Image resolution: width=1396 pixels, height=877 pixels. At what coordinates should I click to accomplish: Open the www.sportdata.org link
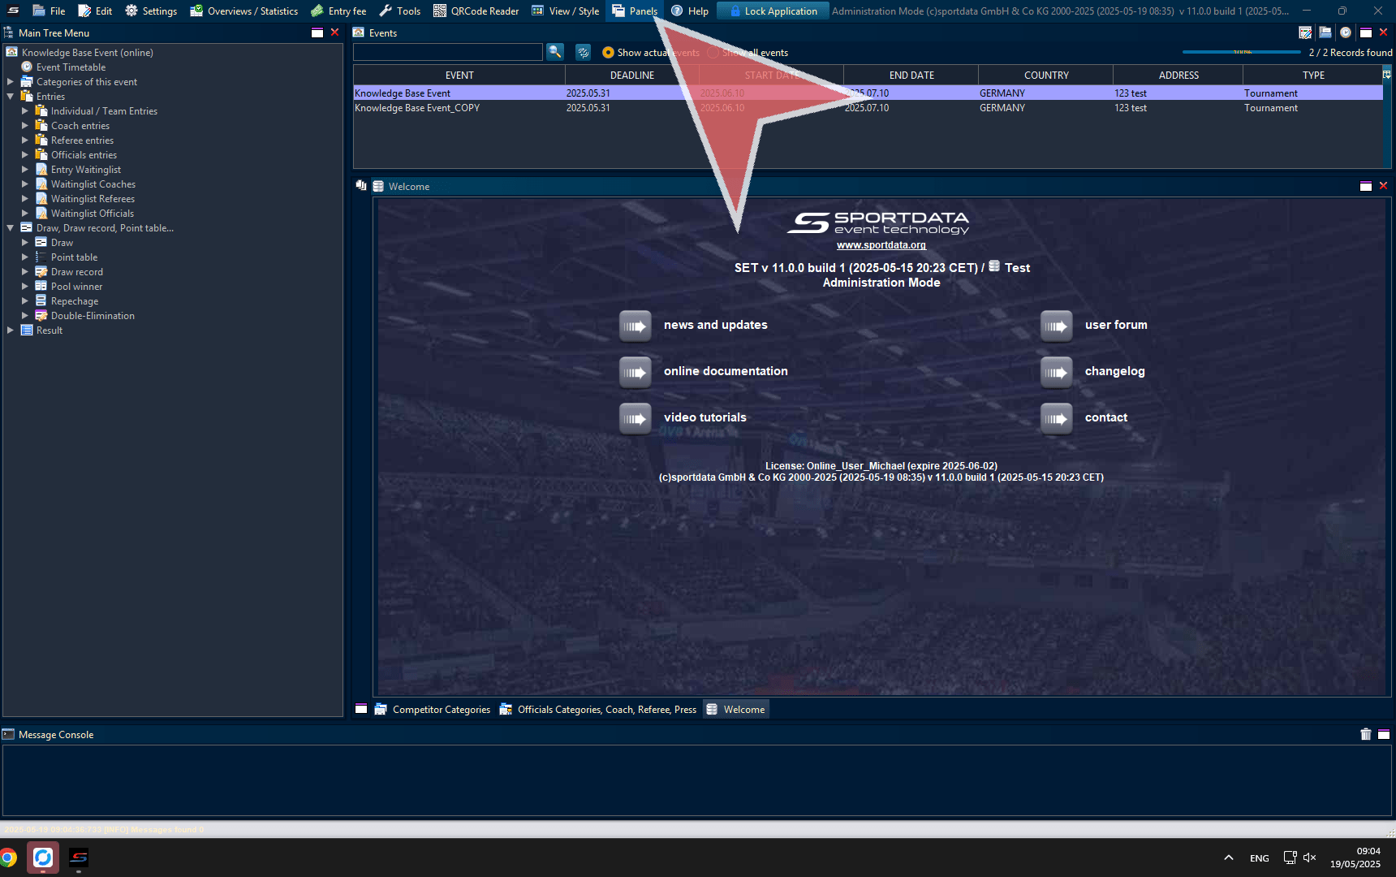pyautogui.click(x=881, y=245)
